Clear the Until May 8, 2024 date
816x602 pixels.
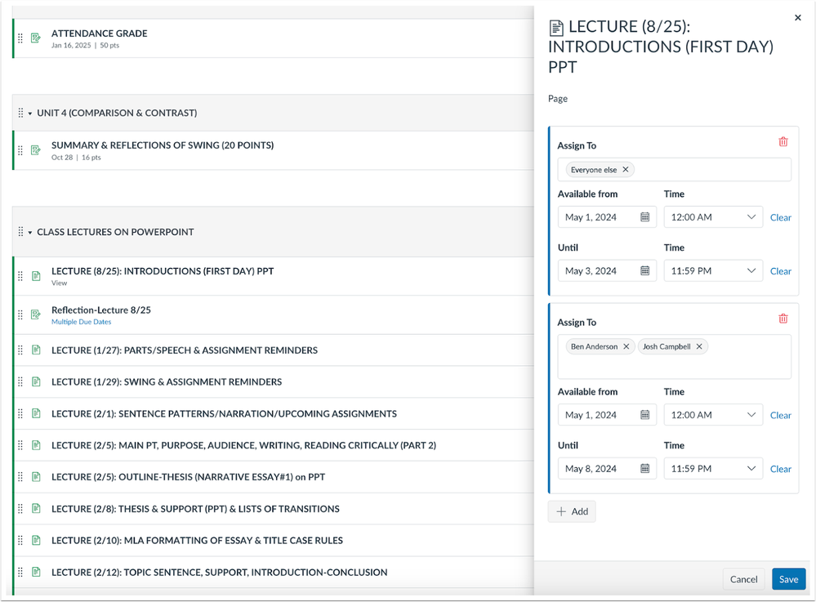[x=780, y=469]
